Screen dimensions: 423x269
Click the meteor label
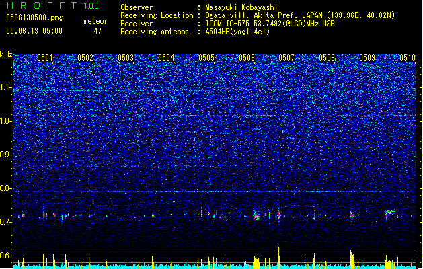(95, 21)
